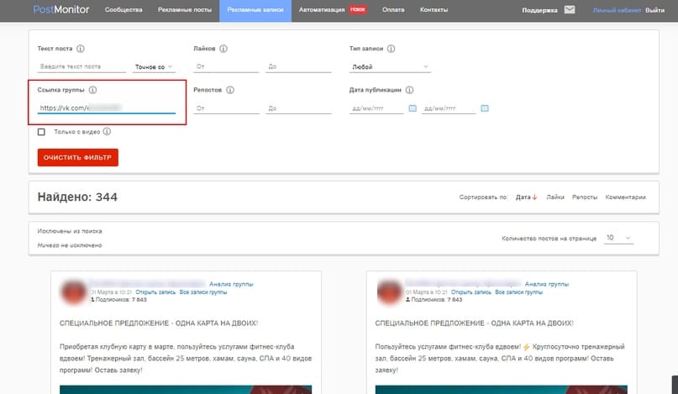The width and height of the screenshot is (678, 394).
Task: Click the left post group avatar
Action: (73, 292)
